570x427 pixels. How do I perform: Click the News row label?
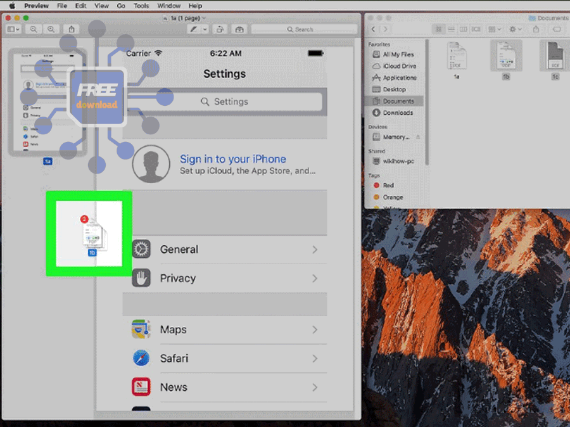pos(174,387)
